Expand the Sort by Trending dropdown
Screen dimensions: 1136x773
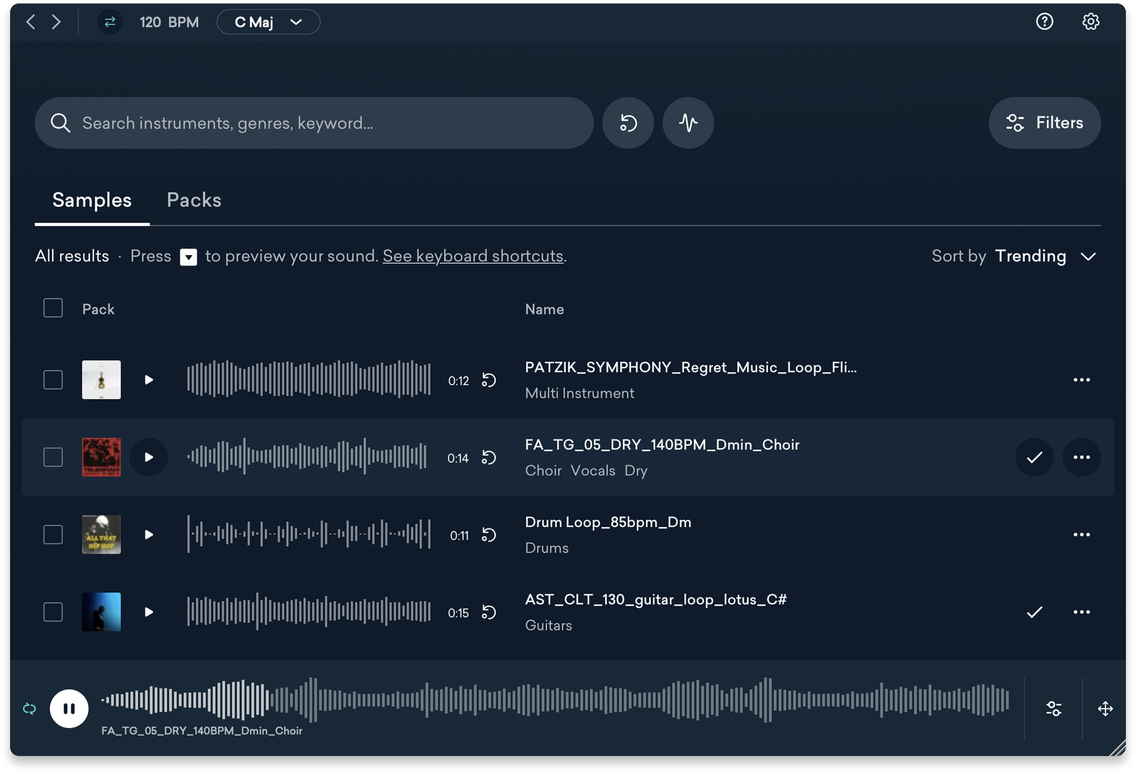(1045, 256)
